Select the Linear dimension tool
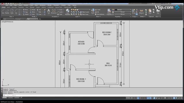Viewport: 184px width, 103px height. [x=60, y=10]
